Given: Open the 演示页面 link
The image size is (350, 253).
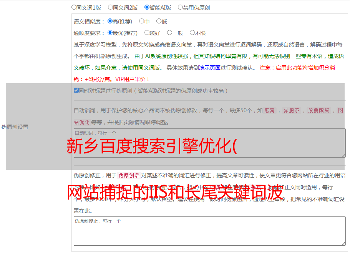Looking at the screenshot, I should (210, 68).
